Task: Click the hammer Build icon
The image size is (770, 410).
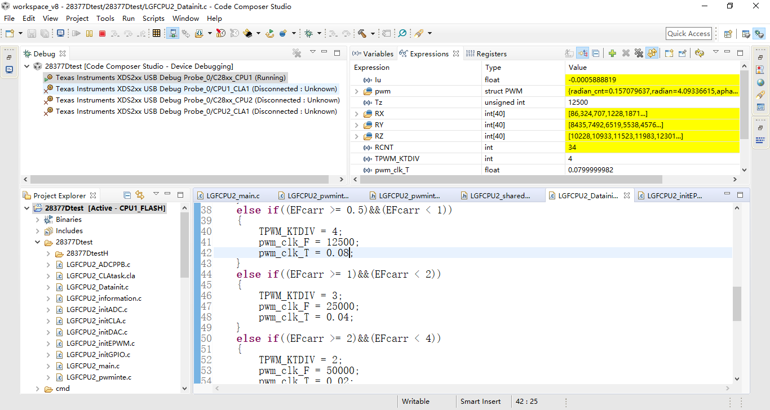Action: tap(362, 34)
